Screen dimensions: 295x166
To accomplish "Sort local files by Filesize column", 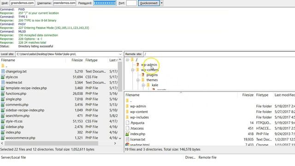I will pyautogui.click(x=75, y=60).
